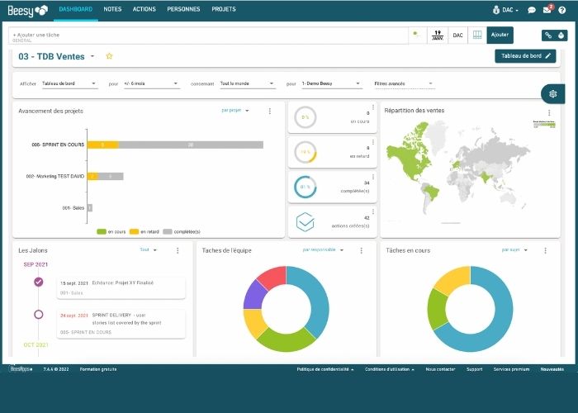578x413 pixels.
Task: Click the bar of 001- Sales
Action: tap(90, 208)
